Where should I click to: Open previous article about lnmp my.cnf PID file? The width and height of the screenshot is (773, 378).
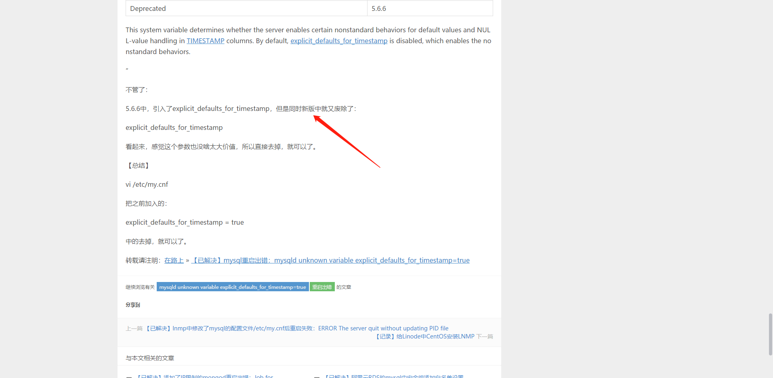coord(296,328)
